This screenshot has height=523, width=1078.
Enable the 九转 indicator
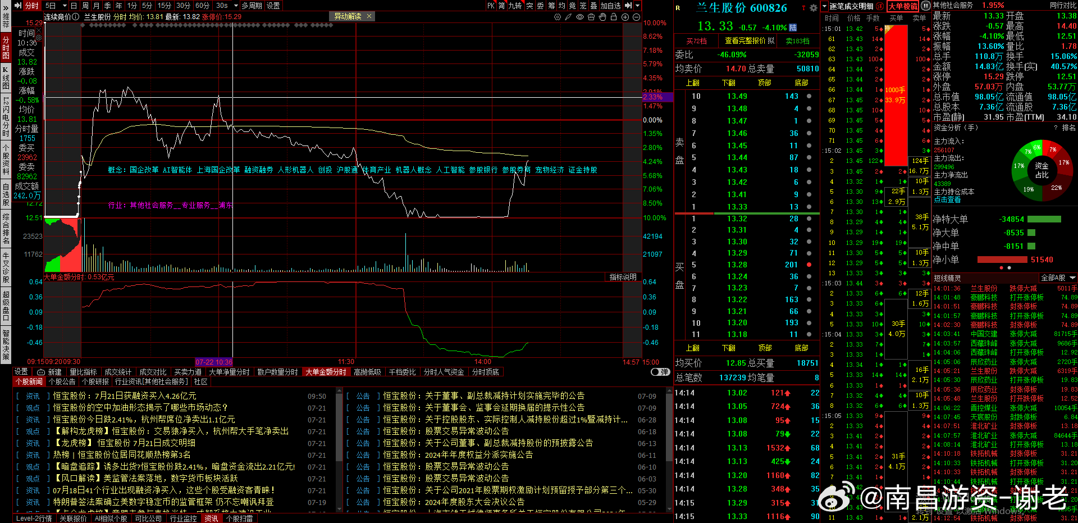(x=515, y=6)
